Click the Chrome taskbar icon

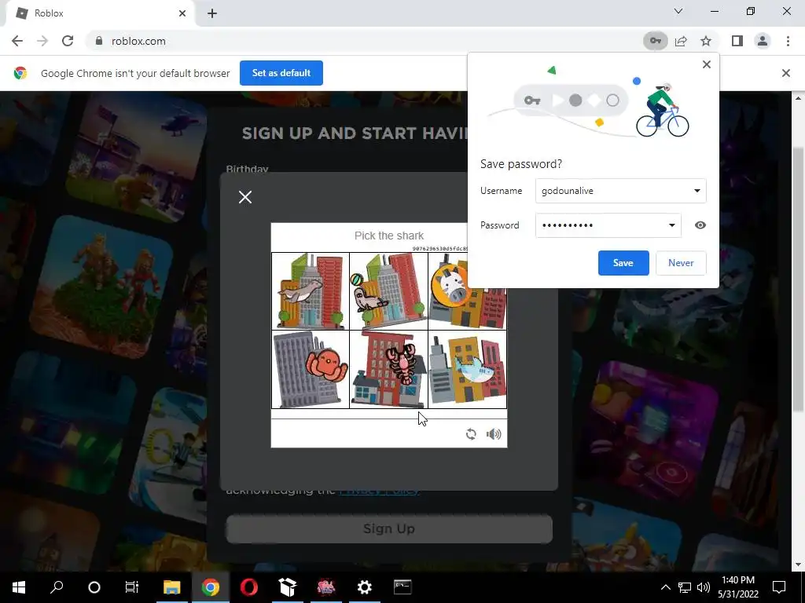tap(211, 587)
